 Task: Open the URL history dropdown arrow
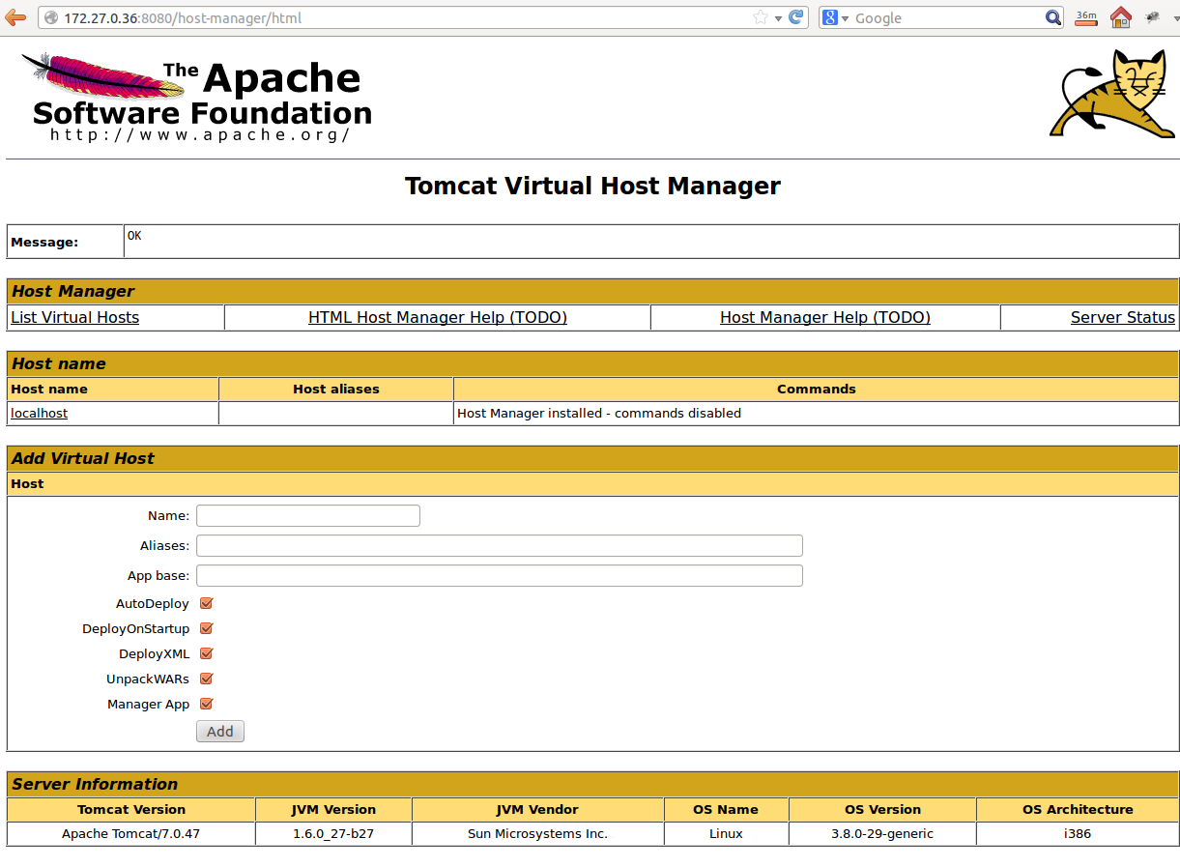click(x=778, y=18)
